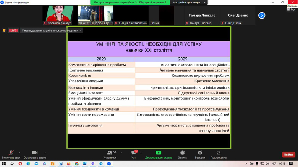Open the Mail app in taskbar
This screenshot has height=167, width=298.
tap(36, 164)
